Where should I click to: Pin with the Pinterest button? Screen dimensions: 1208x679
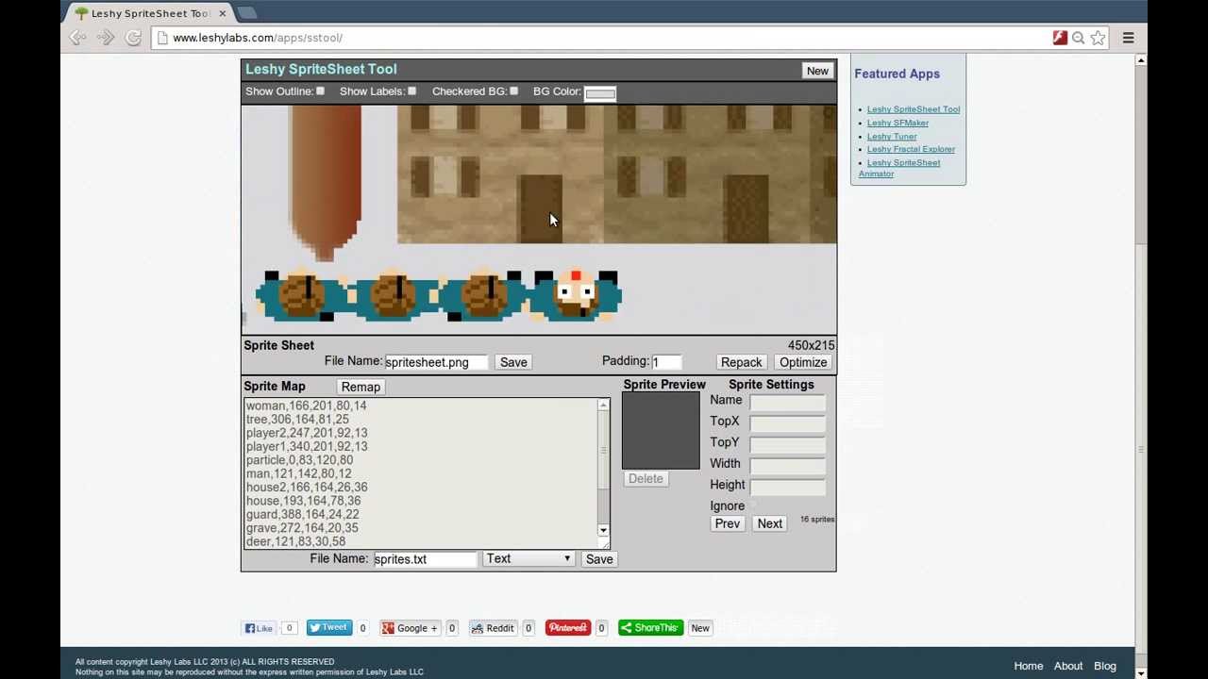(568, 628)
